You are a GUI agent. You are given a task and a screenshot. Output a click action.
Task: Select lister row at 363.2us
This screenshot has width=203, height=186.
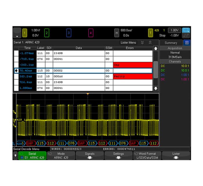pos(83,76)
